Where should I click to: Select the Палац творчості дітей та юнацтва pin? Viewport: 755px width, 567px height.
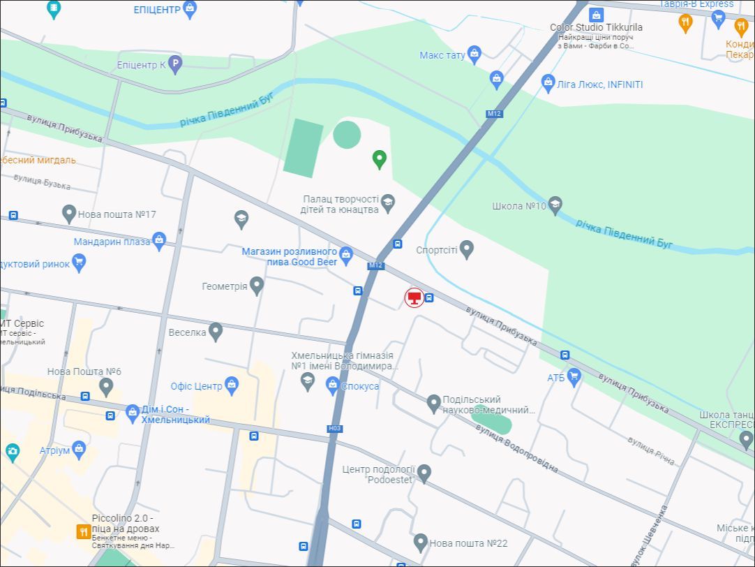pyautogui.click(x=388, y=204)
